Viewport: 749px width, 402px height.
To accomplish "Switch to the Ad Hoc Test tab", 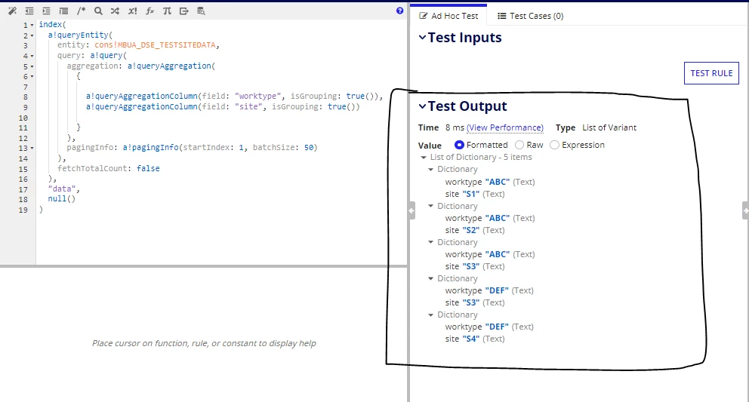I will [448, 16].
